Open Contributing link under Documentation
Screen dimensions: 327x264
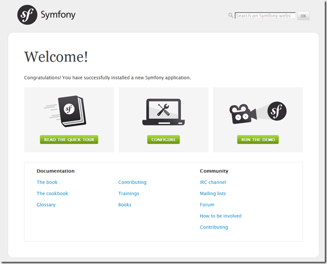point(133,182)
